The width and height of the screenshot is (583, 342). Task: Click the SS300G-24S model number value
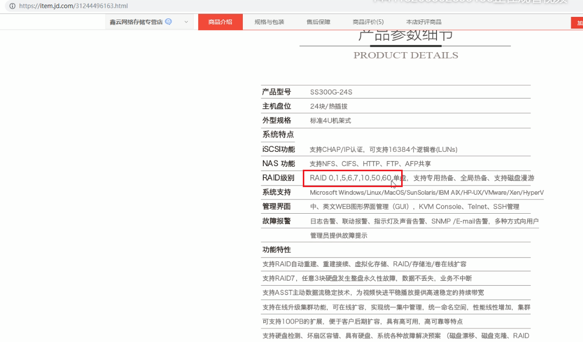331,93
